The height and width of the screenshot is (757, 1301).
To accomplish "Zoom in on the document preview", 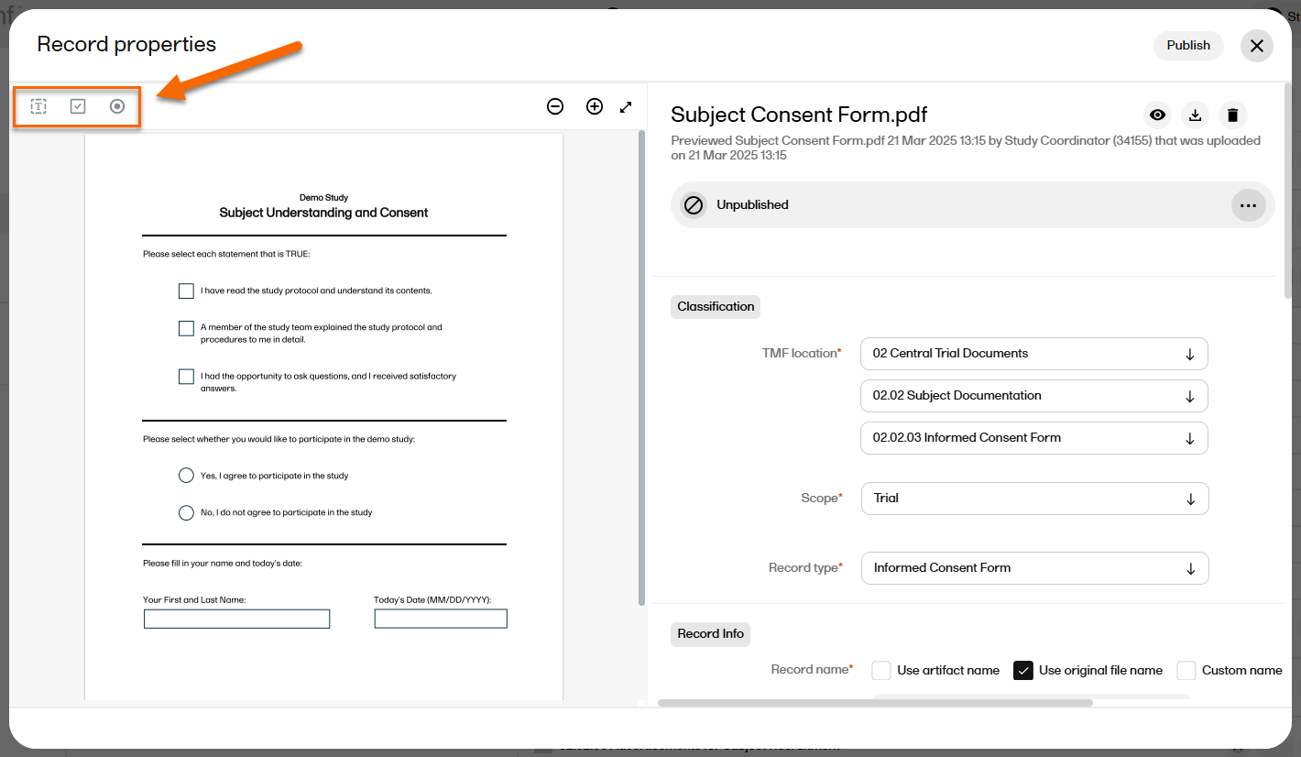I will click(x=595, y=106).
